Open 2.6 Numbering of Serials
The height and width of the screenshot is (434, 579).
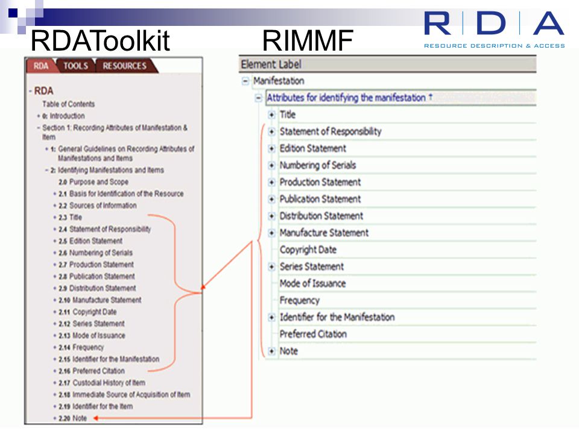[95, 253]
